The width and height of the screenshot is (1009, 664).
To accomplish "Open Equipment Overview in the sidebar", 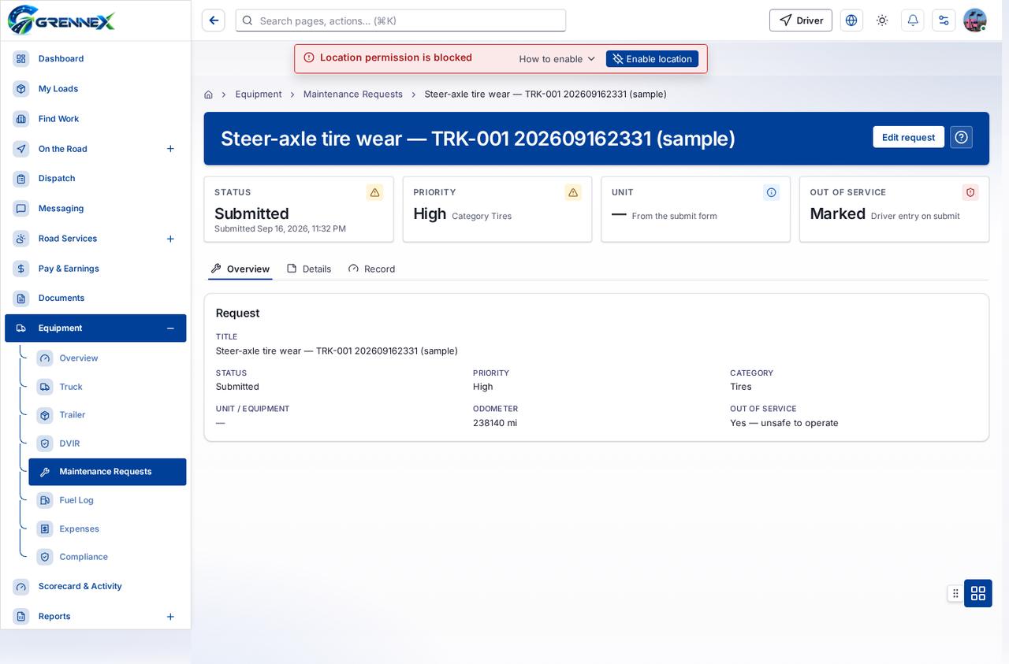I will (107, 358).
